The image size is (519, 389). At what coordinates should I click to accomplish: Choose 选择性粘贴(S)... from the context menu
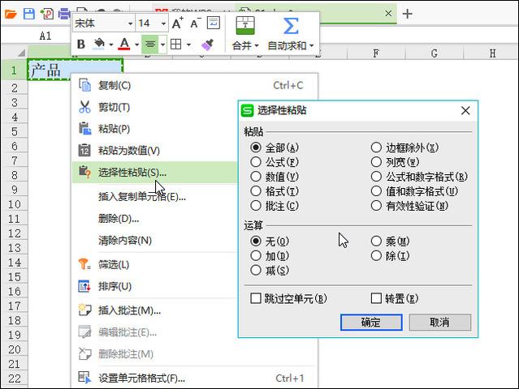[x=155, y=172]
